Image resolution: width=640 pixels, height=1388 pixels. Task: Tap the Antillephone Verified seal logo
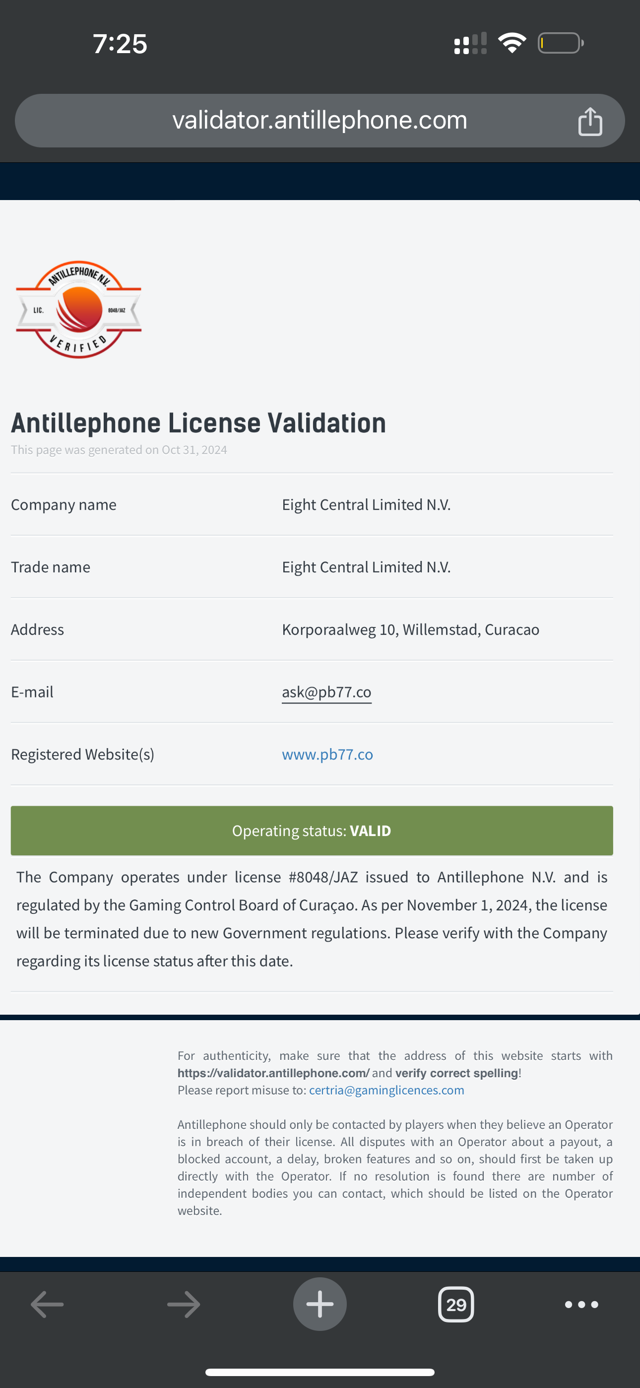(79, 310)
